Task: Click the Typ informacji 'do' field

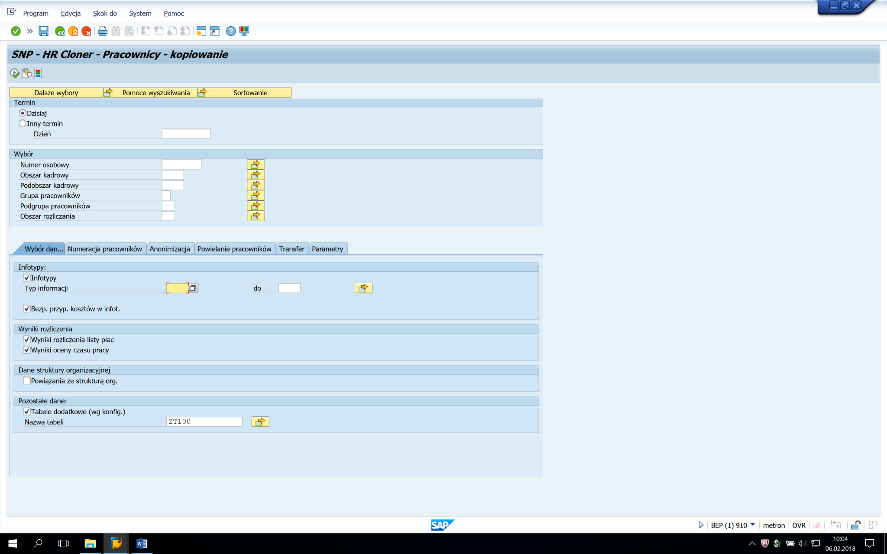Action: 289,288
